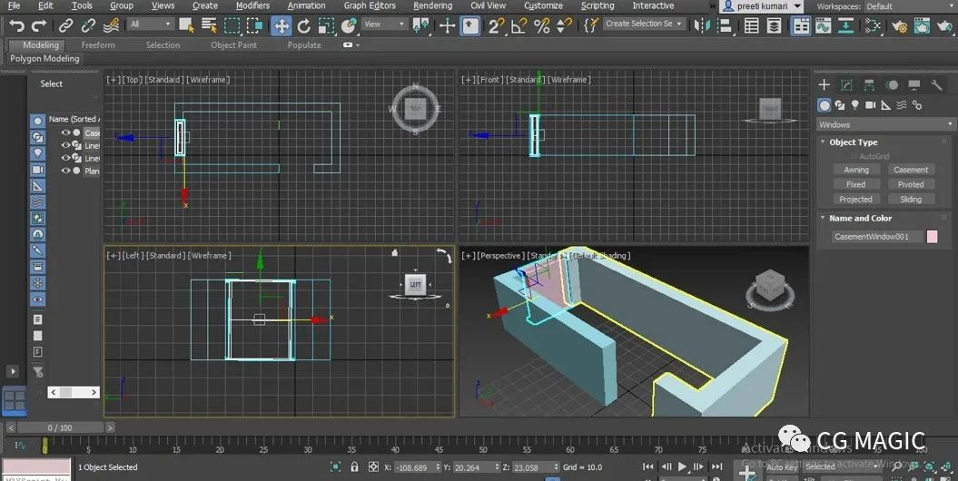This screenshot has width=958, height=481.
Task: Open the preeti kumari account dropdown
Action: coord(762,6)
